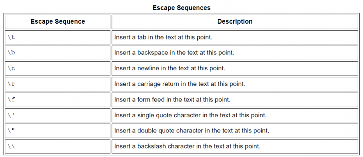Click the \f escape sequence cell
This screenshot has height=157, width=363.
coord(58,100)
